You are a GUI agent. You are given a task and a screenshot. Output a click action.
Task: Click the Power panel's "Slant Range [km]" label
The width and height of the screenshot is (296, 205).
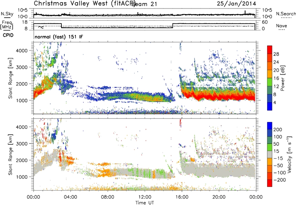(x=10, y=78)
